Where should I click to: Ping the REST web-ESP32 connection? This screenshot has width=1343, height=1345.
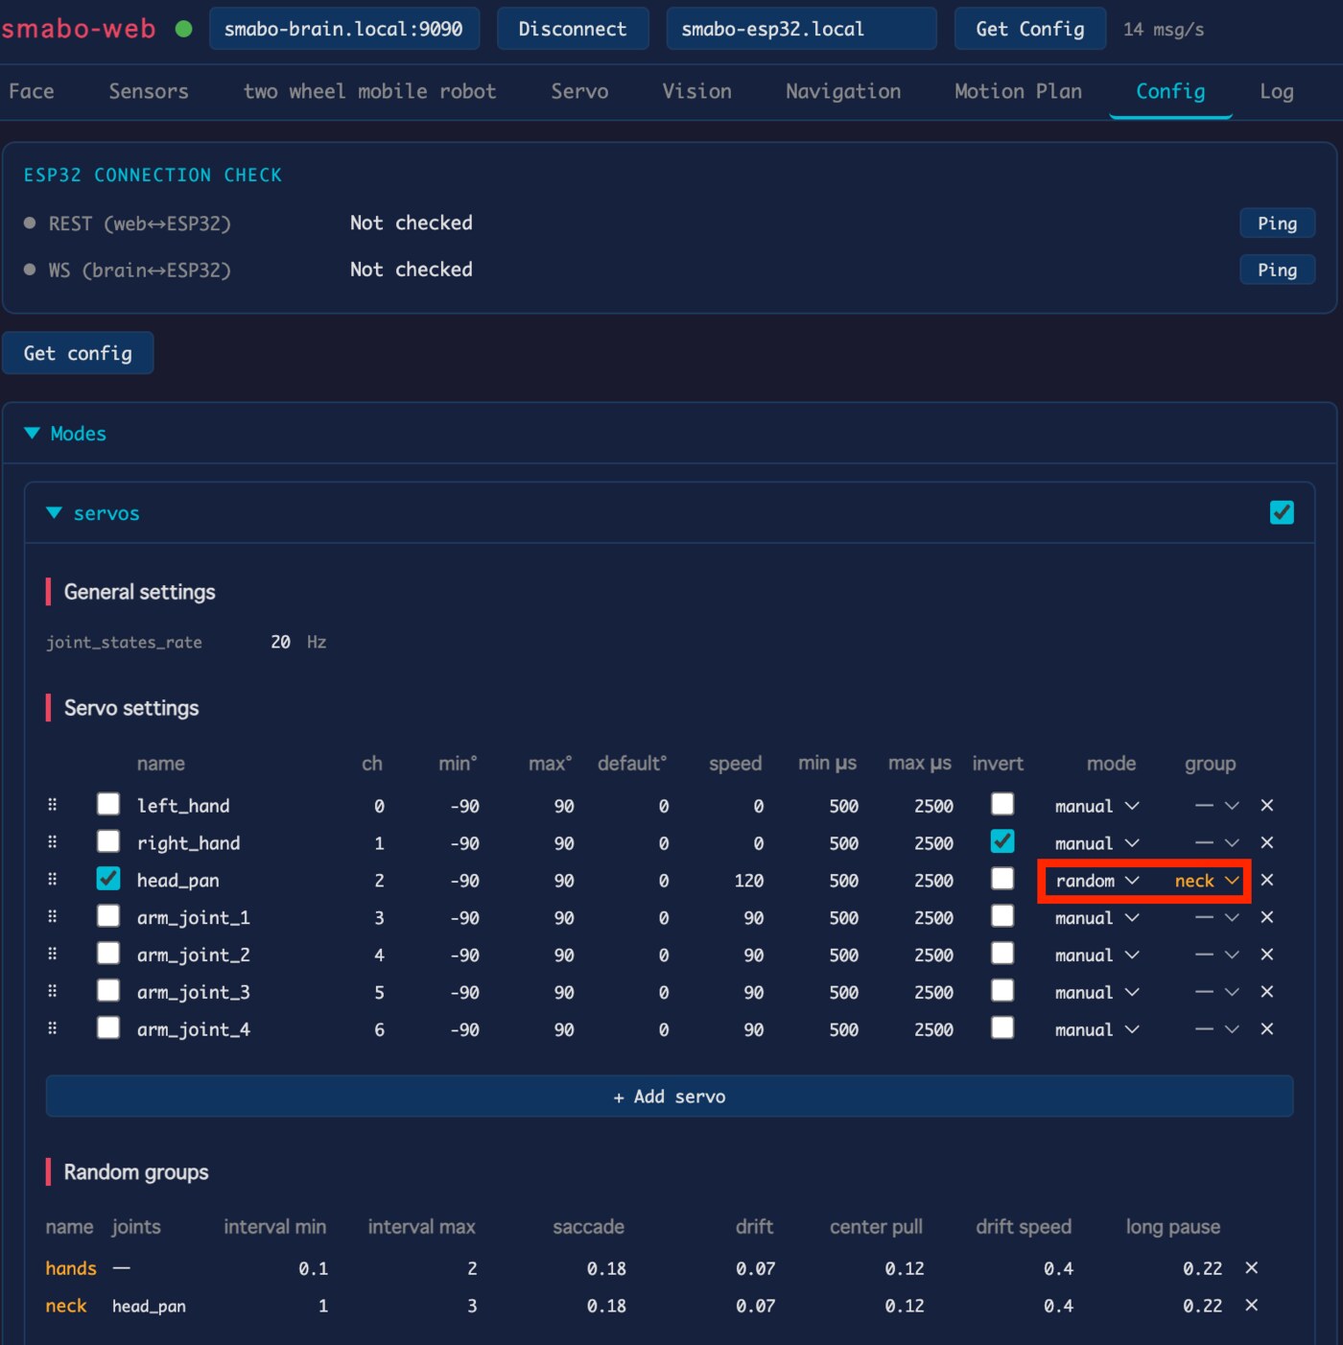pyautogui.click(x=1277, y=224)
